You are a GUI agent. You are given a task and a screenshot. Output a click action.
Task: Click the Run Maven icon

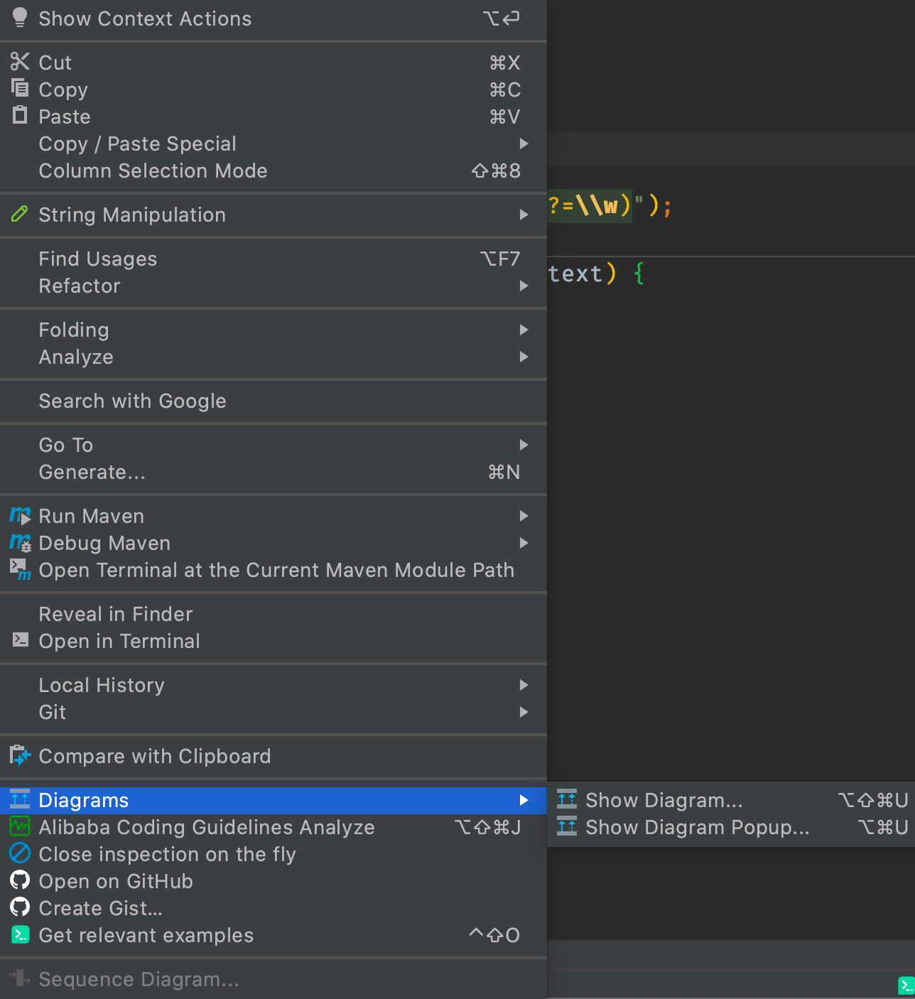point(20,516)
